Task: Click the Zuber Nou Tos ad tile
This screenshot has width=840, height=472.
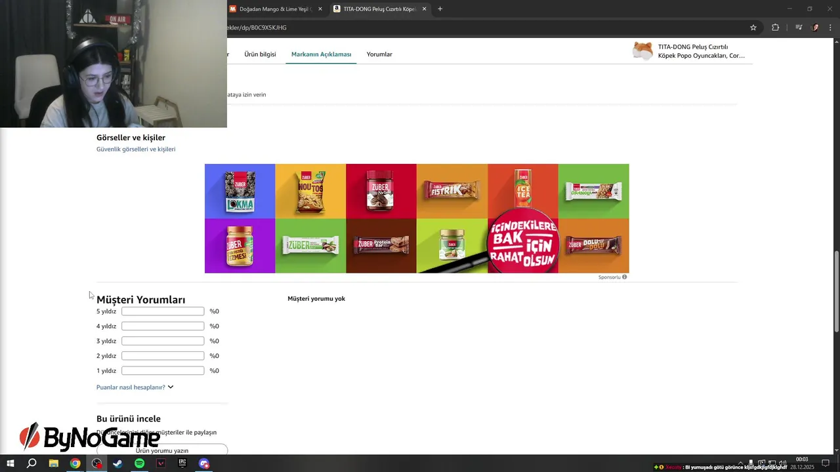Action: [x=310, y=191]
